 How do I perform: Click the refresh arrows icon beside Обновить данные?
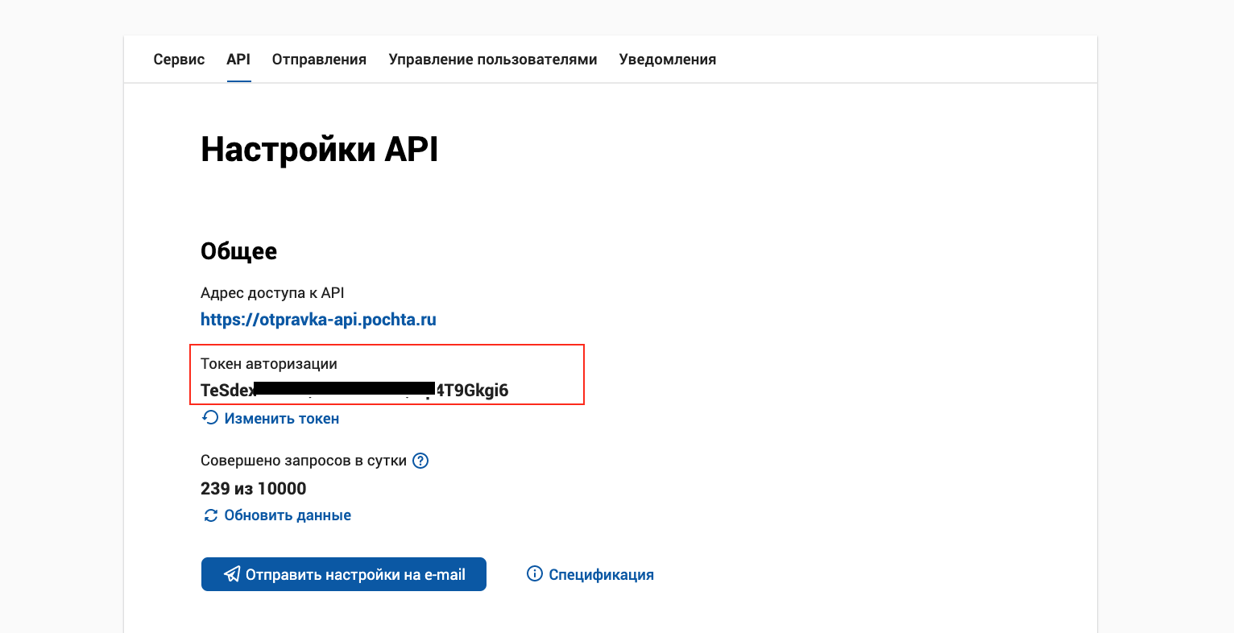click(210, 515)
